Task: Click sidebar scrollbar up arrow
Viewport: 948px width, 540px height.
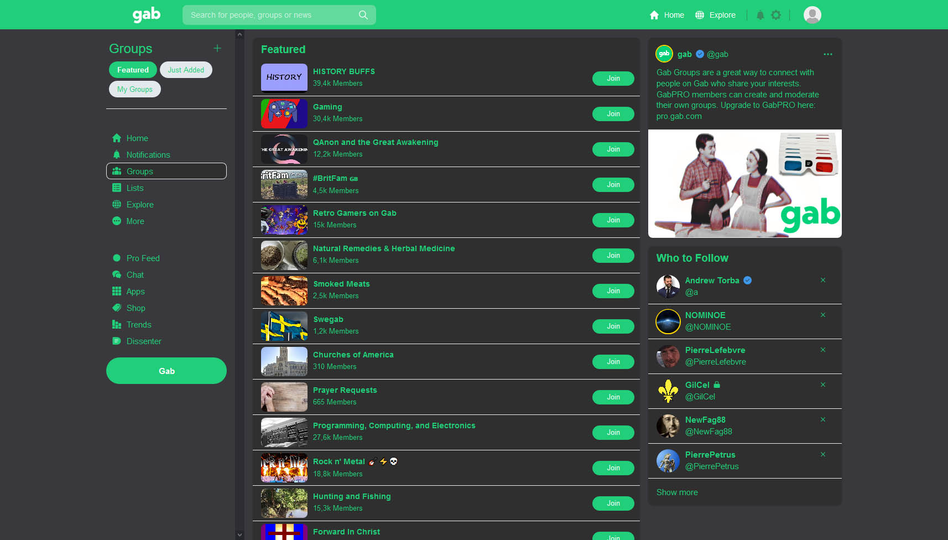Action: pyautogui.click(x=239, y=34)
